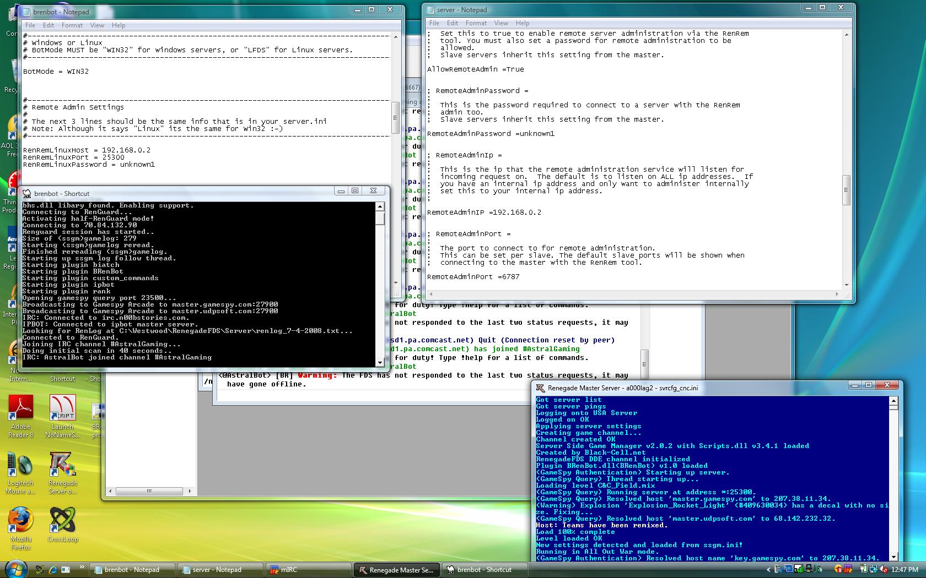Open the brenbot console window system menu icon
The height and width of the screenshot is (578, 926).
tap(27, 194)
